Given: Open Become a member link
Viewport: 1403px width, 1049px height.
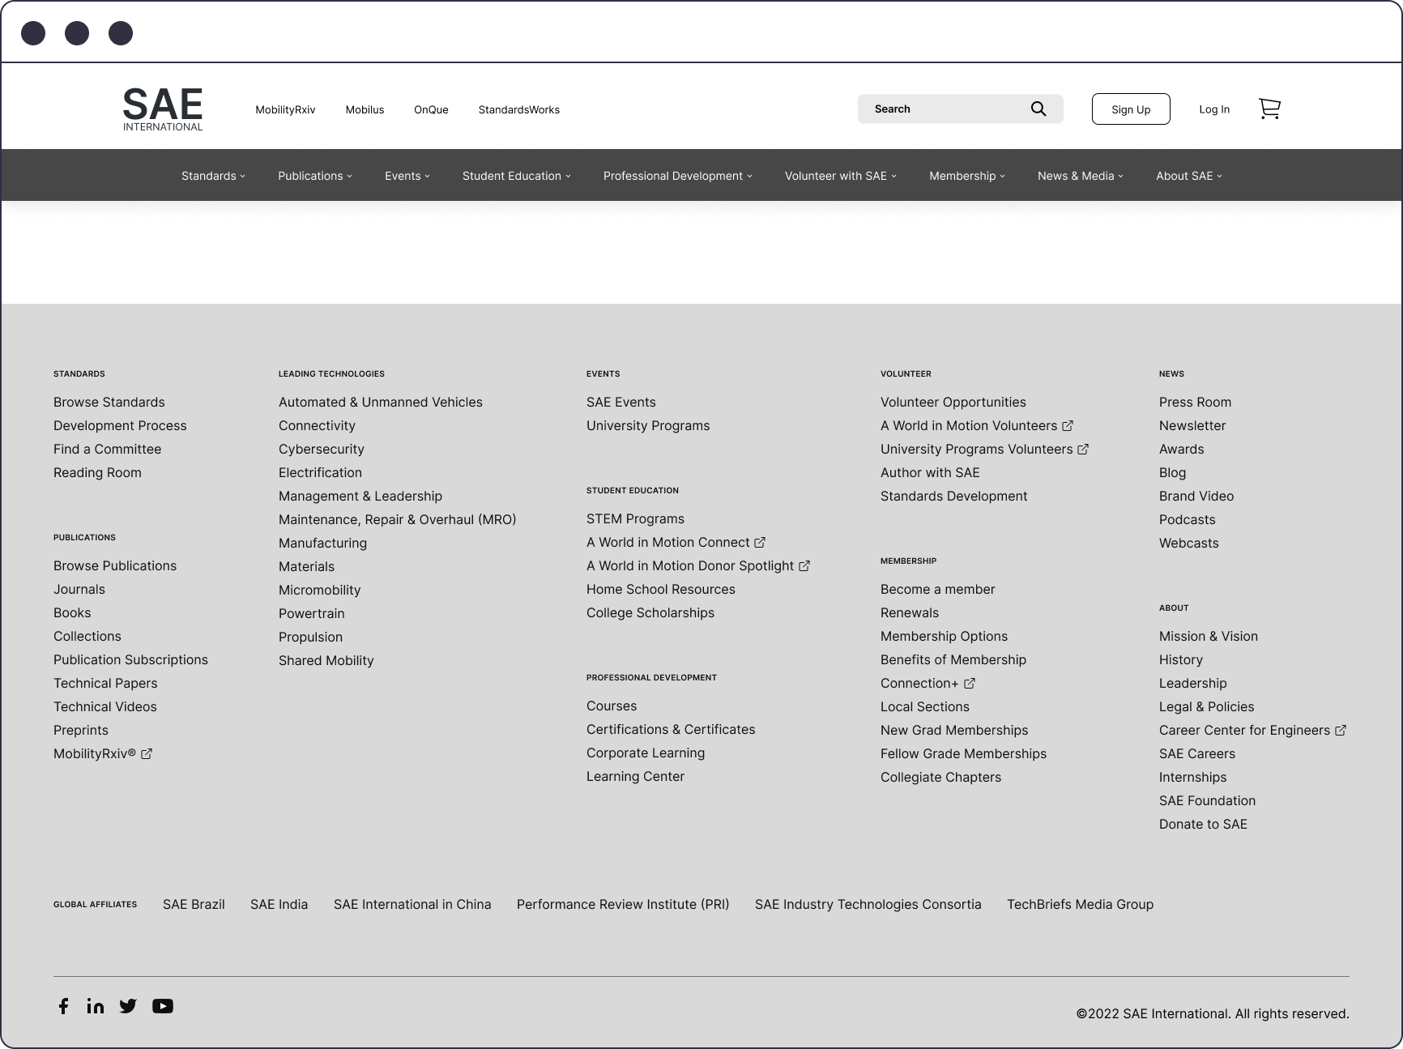Looking at the screenshot, I should coord(938,589).
